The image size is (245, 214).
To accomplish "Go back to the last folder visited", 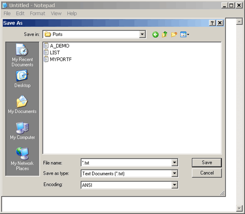I will click(x=155, y=34).
